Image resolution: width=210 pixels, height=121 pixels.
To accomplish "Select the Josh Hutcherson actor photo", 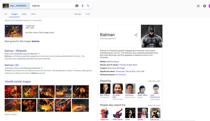I will tap(155, 88).
